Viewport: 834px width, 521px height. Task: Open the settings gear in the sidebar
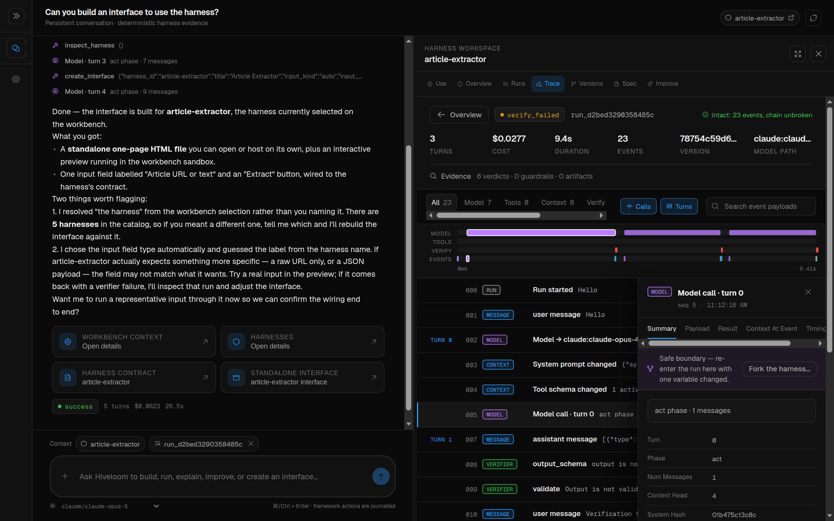click(16, 79)
